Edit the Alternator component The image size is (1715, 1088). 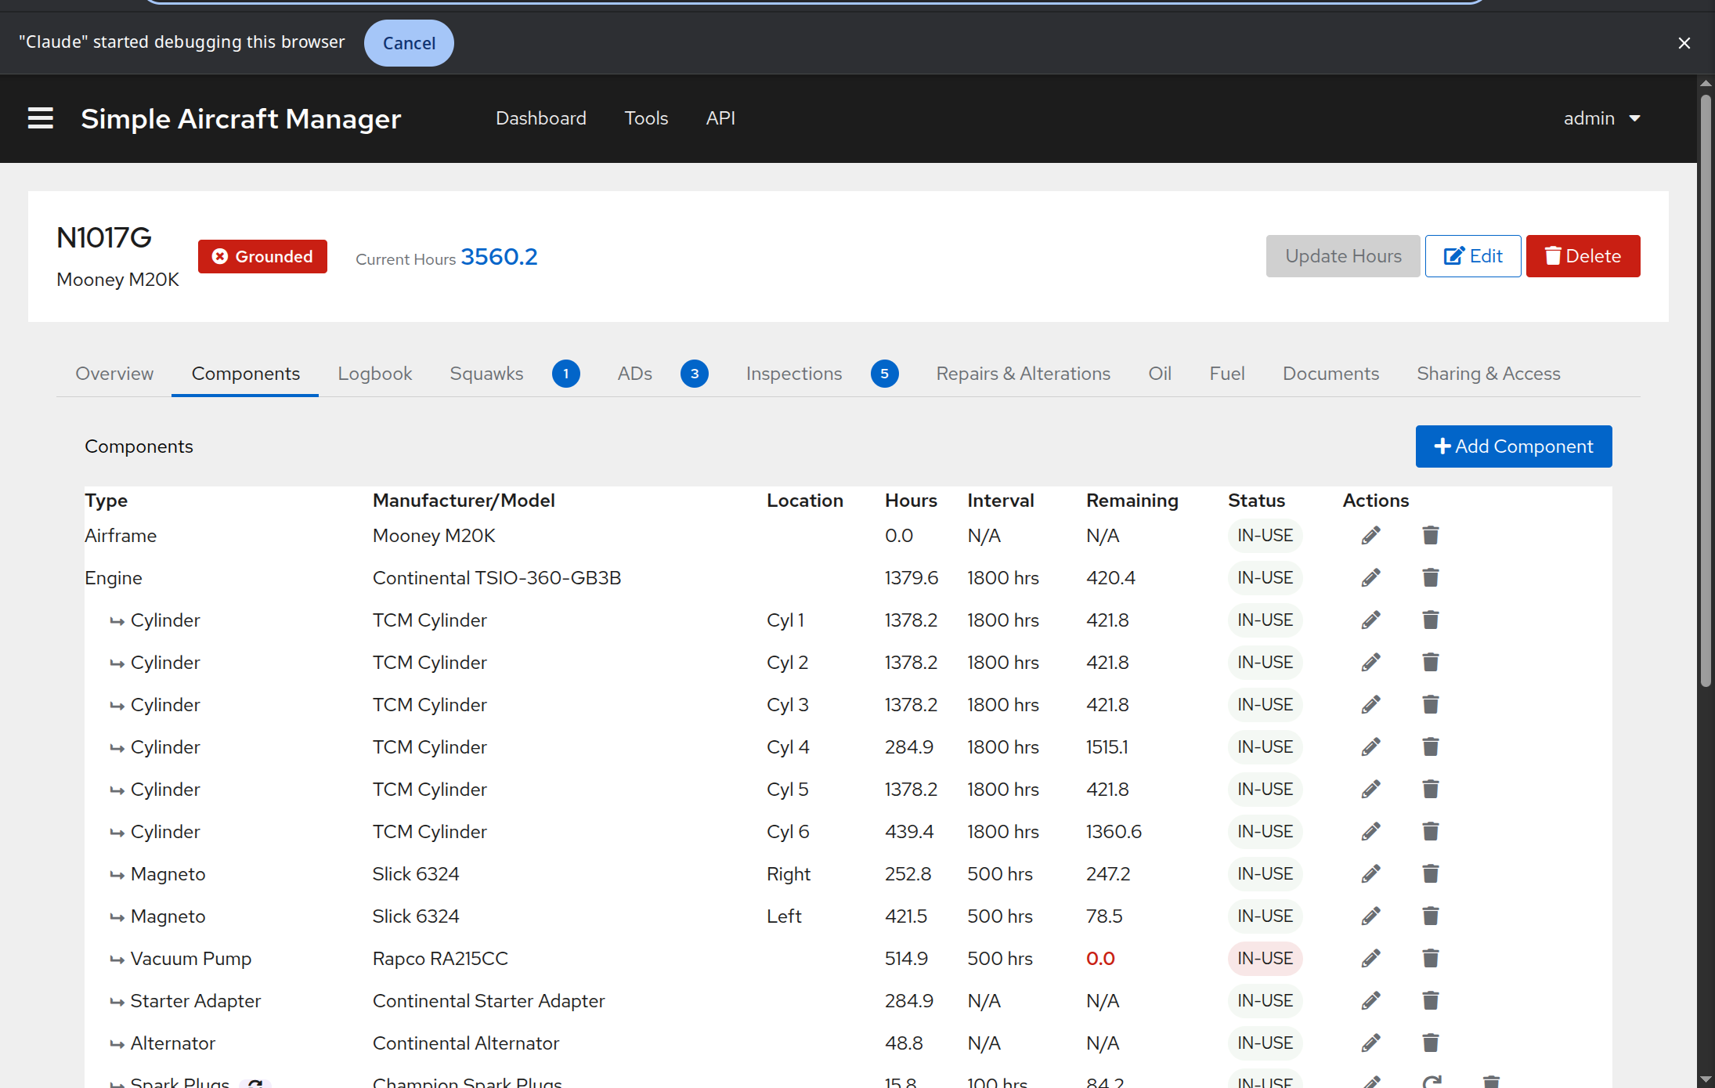[x=1370, y=1043]
